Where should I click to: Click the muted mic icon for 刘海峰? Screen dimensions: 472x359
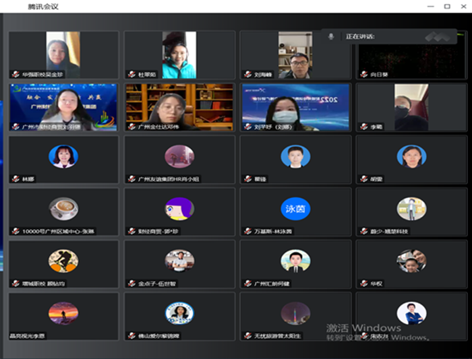247,74
